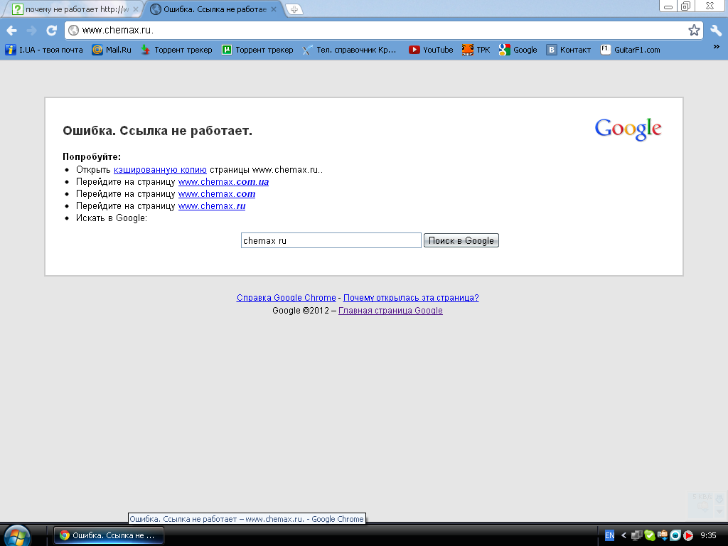
Task: Open a new tab with the plus button
Action: (294, 9)
